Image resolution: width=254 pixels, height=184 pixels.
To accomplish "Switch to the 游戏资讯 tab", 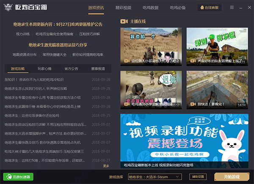I will click(x=96, y=8).
